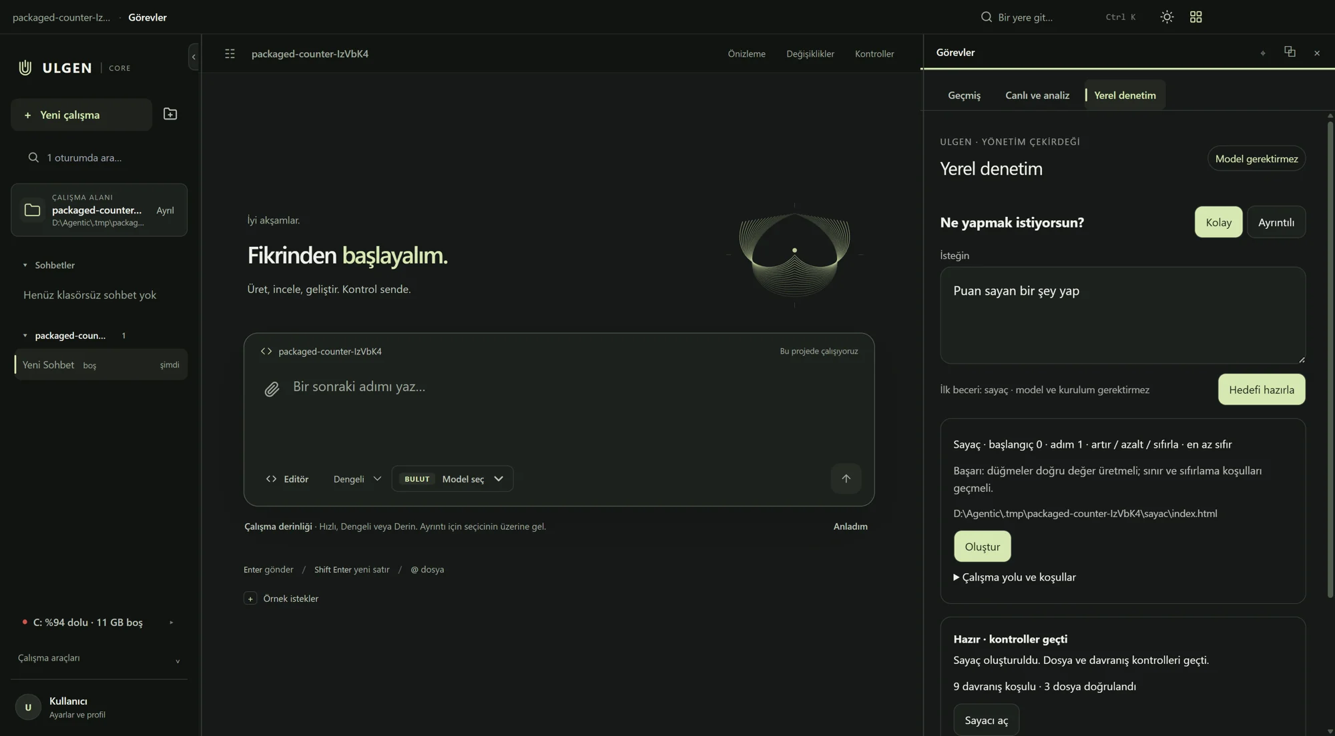Image resolution: width=1335 pixels, height=736 pixels.
Task: Dismiss the hint with Anladım
Action: [850, 526]
